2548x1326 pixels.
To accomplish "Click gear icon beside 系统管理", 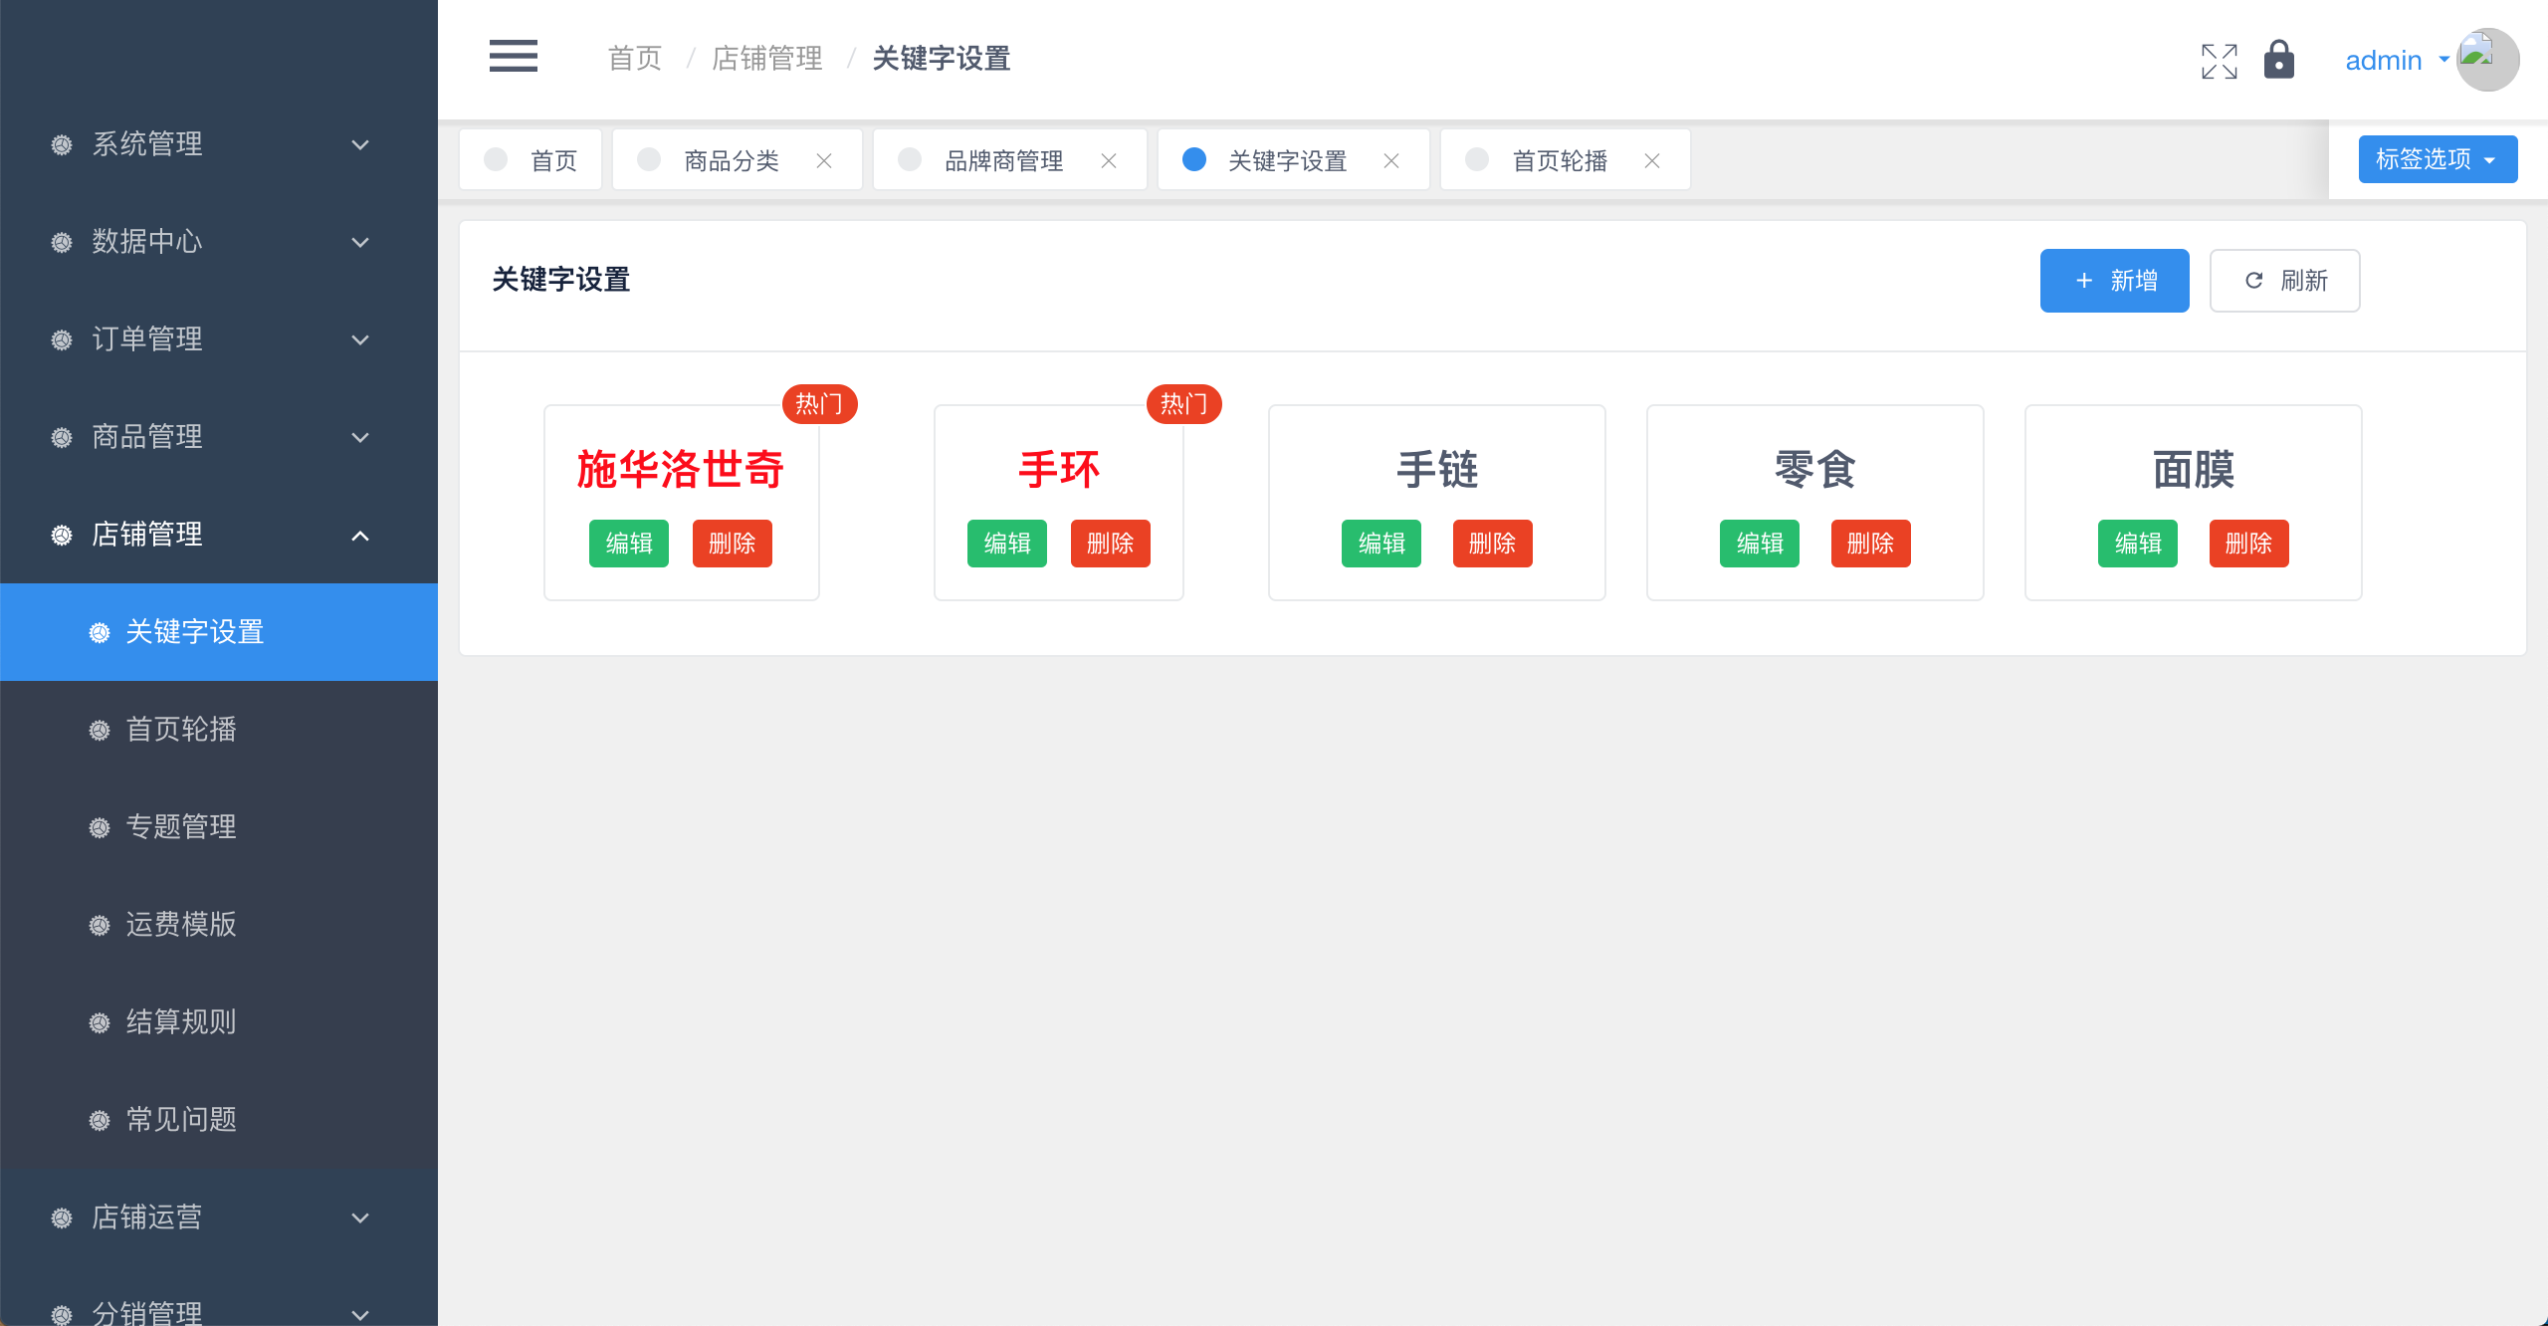I will point(62,144).
